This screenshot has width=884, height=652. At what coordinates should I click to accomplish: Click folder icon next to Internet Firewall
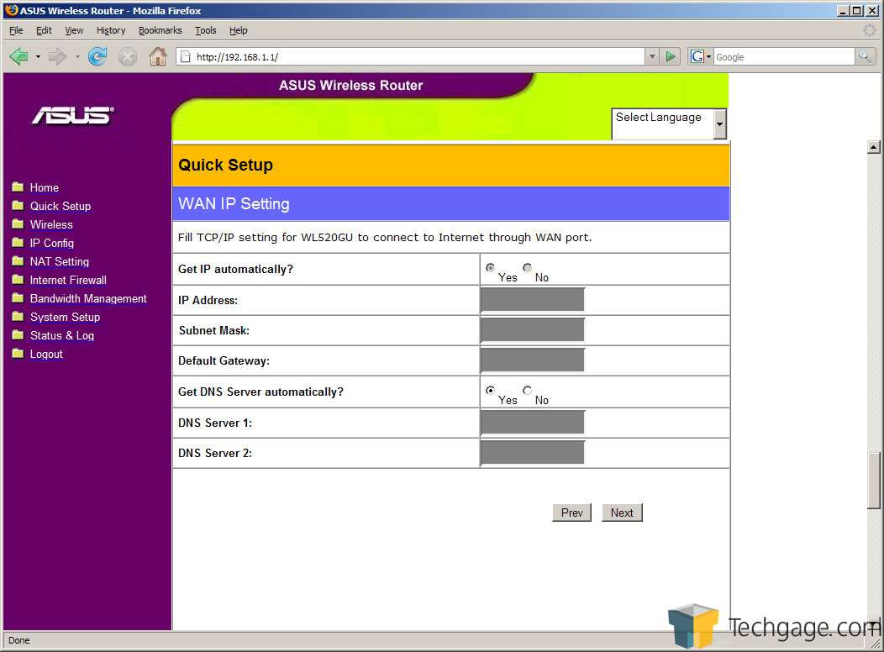[18, 280]
